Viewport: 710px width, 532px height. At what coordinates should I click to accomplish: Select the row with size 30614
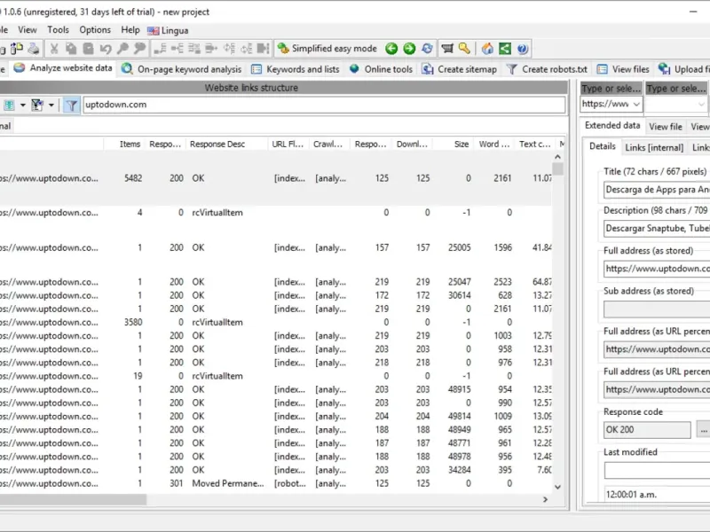click(276, 295)
